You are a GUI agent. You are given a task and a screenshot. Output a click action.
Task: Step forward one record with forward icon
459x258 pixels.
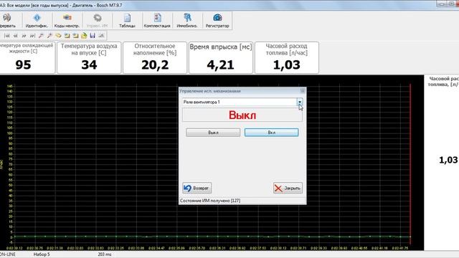24,36
